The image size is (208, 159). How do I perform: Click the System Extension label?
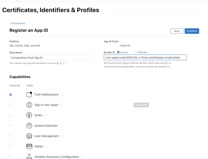(46, 126)
